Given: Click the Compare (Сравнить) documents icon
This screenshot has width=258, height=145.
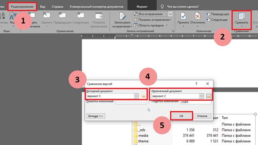Looking at the screenshot, I should (241, 16).
